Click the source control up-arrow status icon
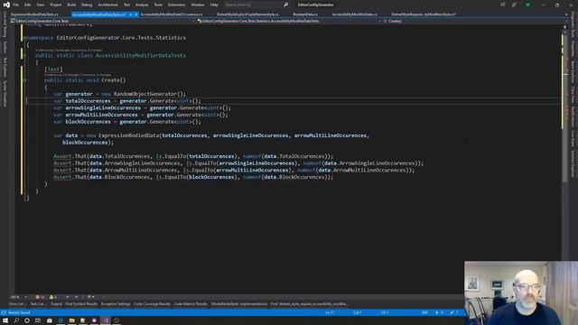The width and height of the screenshot is (578, 325). point(437,313)
